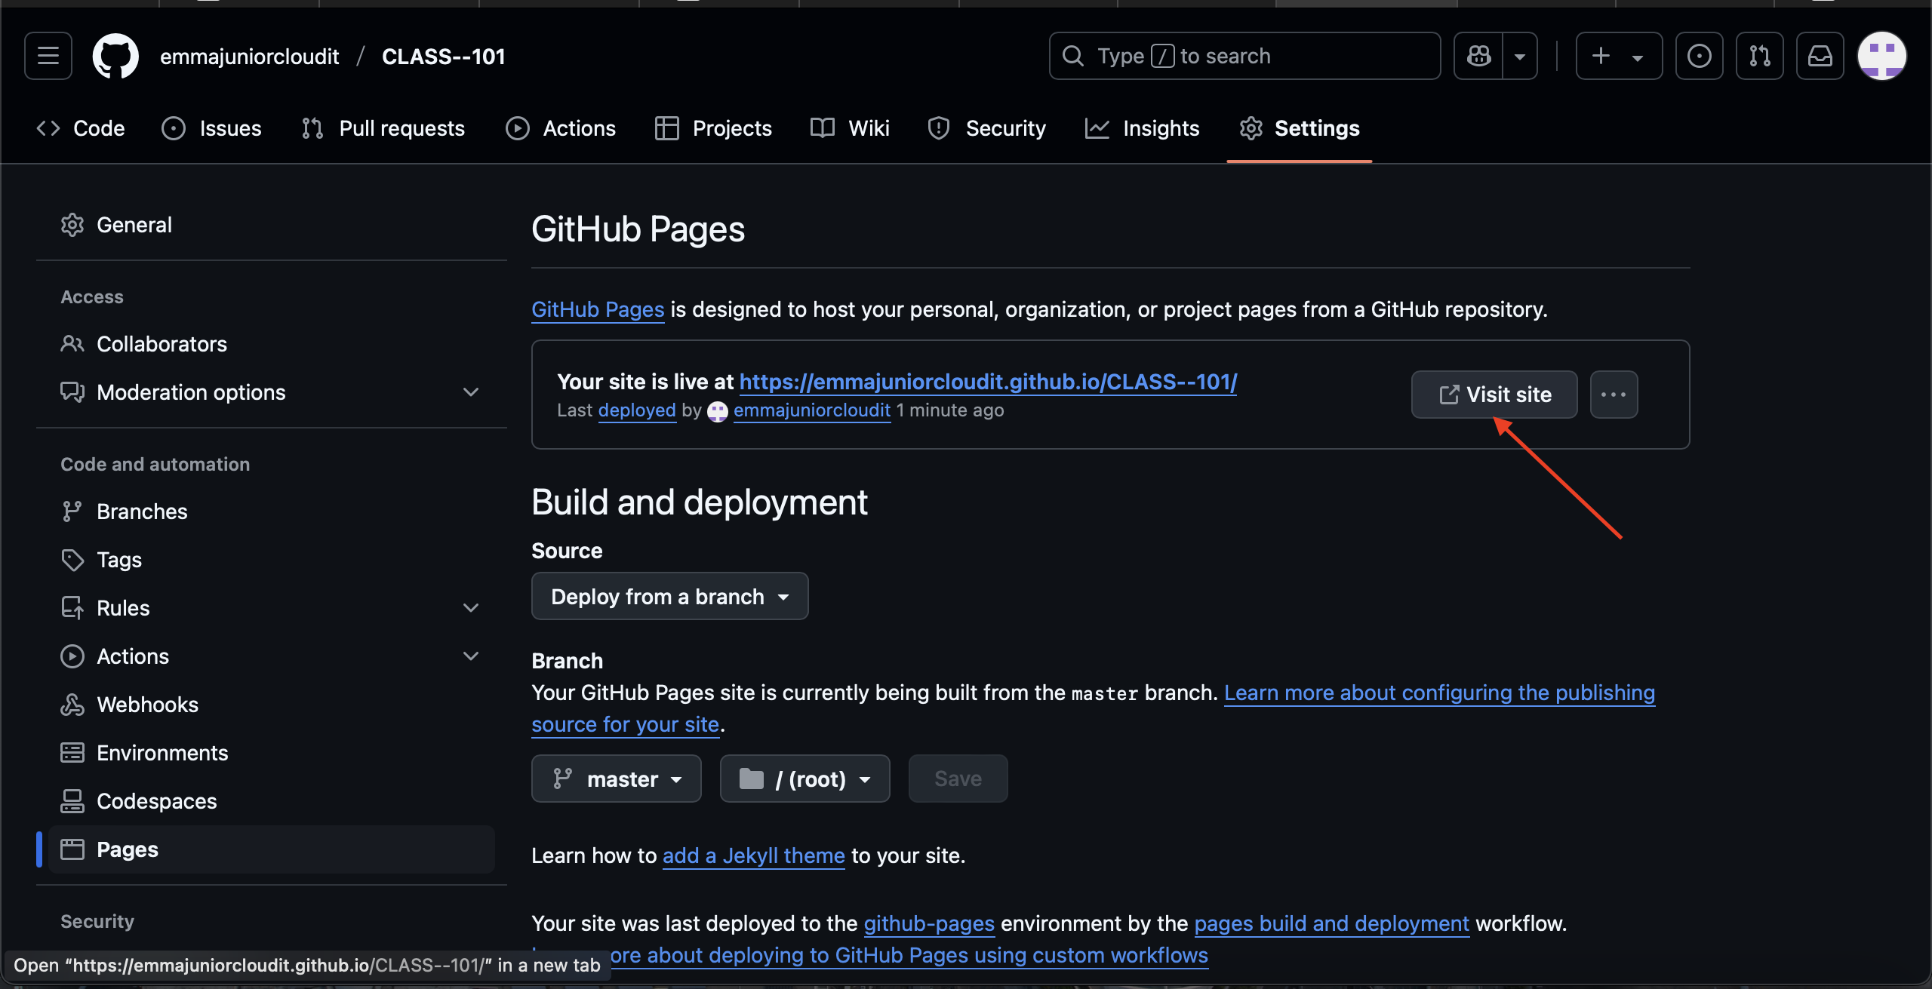Open emmajuniorcloudit deployer link
This screenshot has height=989, width=1932.
[x=812, y=410]
